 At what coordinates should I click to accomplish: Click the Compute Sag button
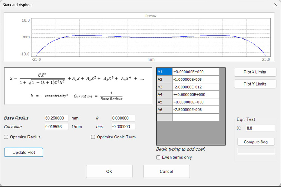256,142
